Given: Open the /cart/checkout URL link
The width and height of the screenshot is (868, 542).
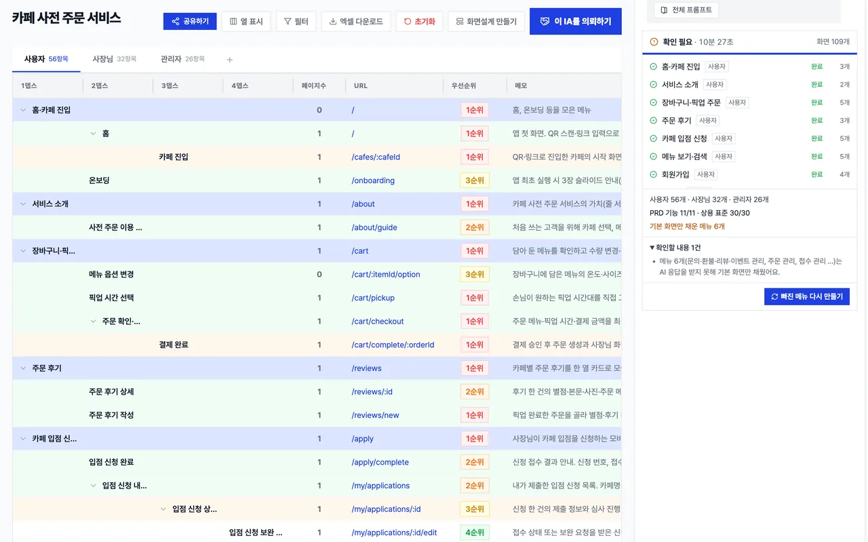Looking at the screenshot, I should [x=378, y=322].
